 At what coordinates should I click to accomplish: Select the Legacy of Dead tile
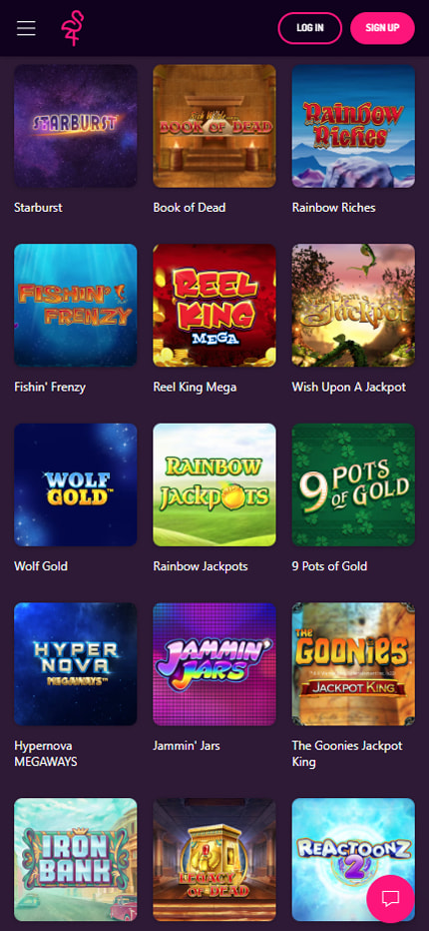point(214,859)
